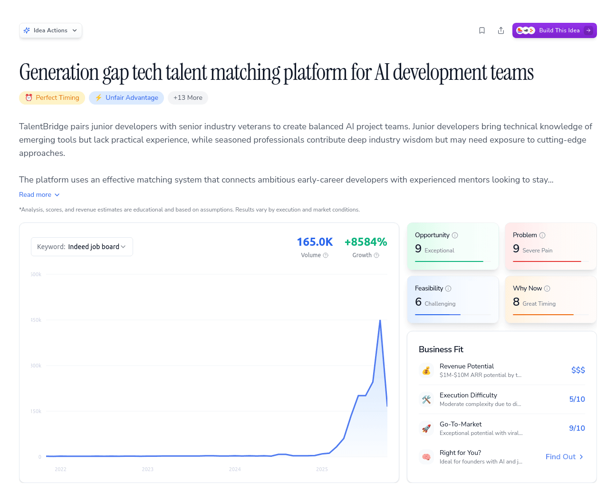The width and height of the screenshot is (616, 502).
Task: Click the Volume info icon
Action: point(326,255)
